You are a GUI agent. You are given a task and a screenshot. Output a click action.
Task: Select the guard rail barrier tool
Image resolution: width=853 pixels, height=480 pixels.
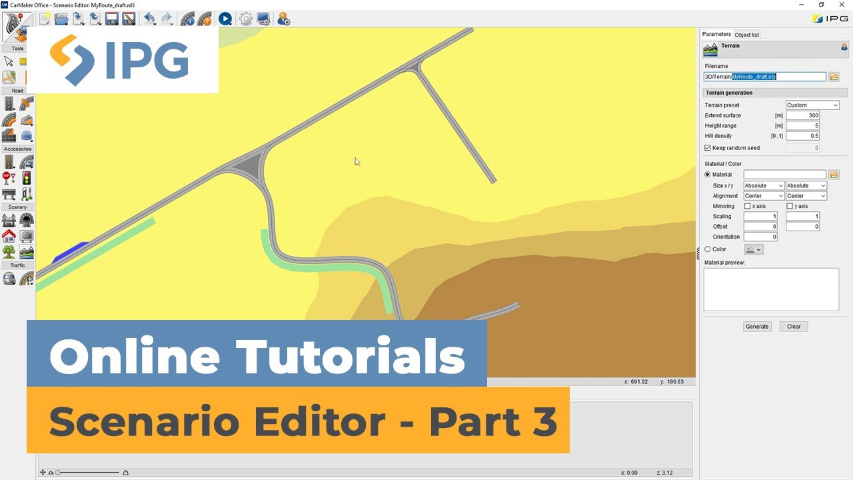coord(9,194)
